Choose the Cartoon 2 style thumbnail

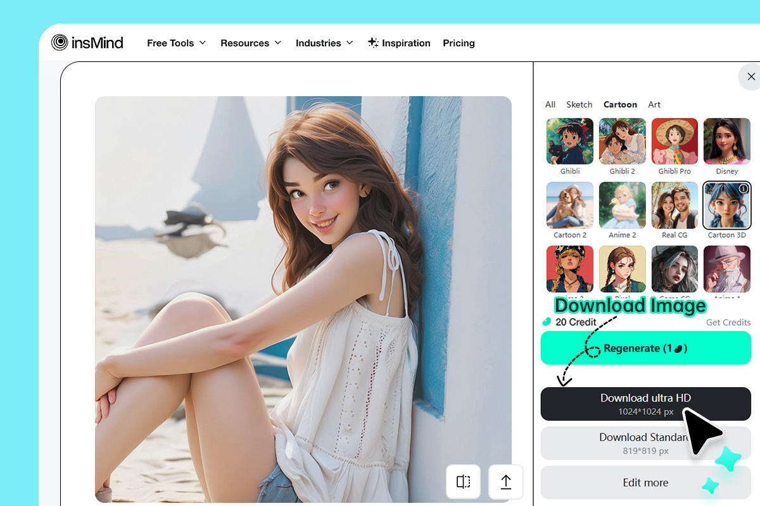coord(570,205)
